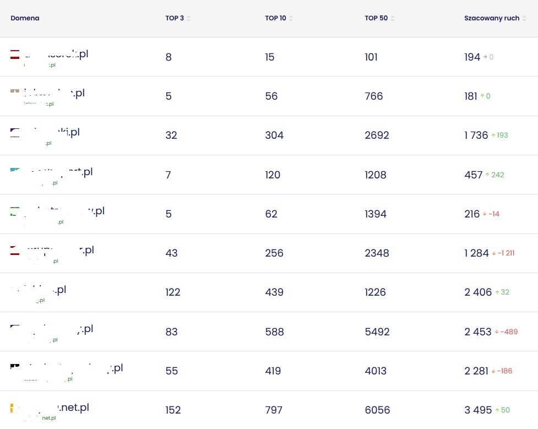Click the TOP 10 column header label
The height and width of the screenshot is (429, 538).
tap(275, 18)
